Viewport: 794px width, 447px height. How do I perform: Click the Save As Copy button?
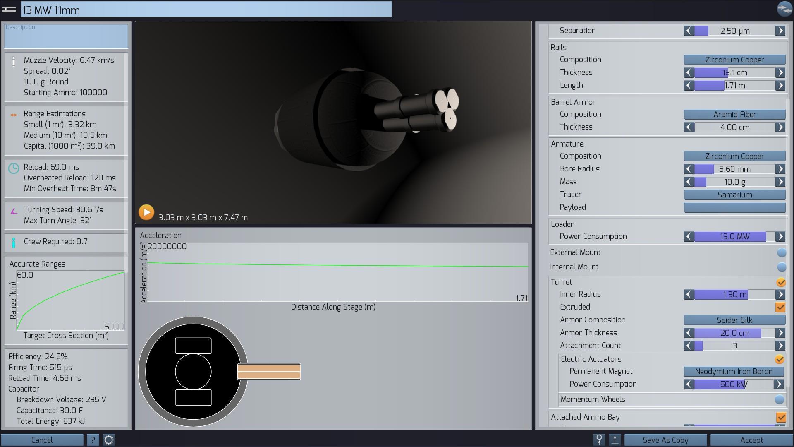(x=665, y=440)
